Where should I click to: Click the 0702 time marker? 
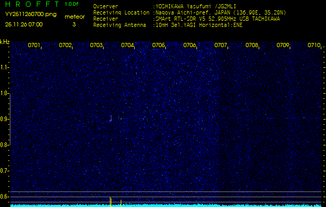tap(65, 45)
